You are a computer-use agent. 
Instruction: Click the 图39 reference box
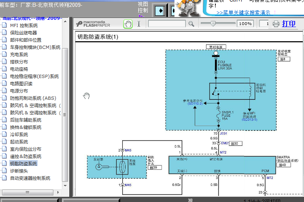tap(155, 167)
